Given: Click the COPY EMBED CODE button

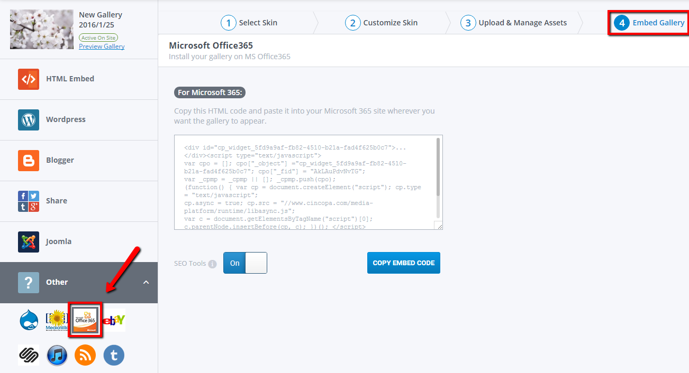Looking at the screenshot, I should pyautogui.click(x=404, y=263).
